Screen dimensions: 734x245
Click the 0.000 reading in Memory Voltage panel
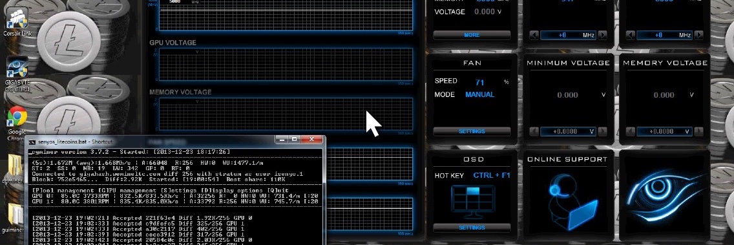(x=664, y=95)
